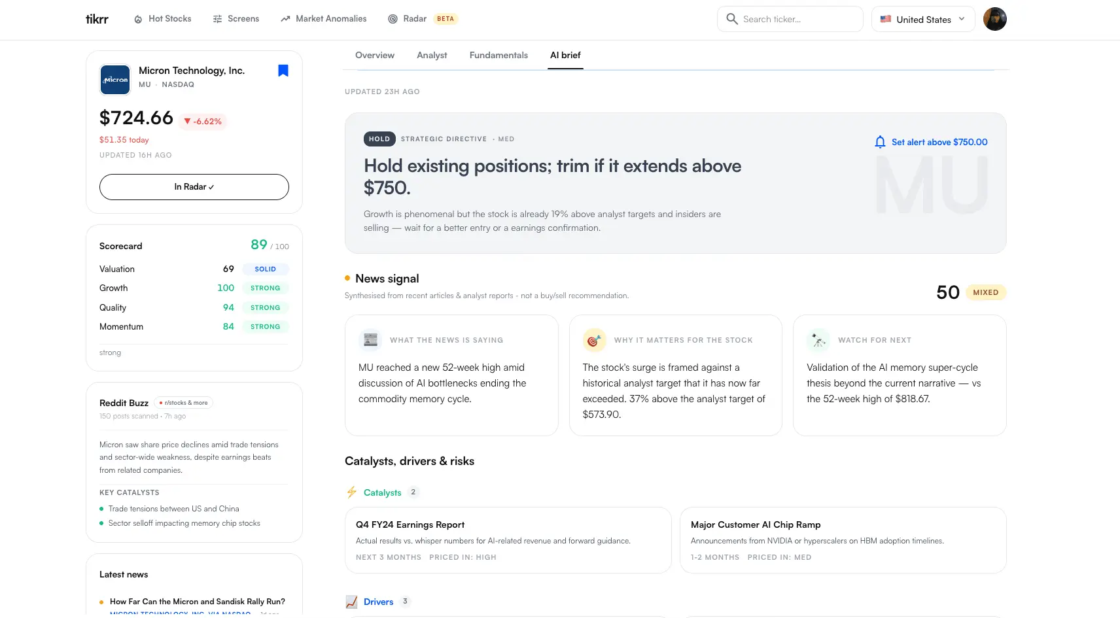This screenshot has width=1120, height=618.
Task: Focus the Search ticker input field
Action: pyautogui.click(x=790, y=19)
